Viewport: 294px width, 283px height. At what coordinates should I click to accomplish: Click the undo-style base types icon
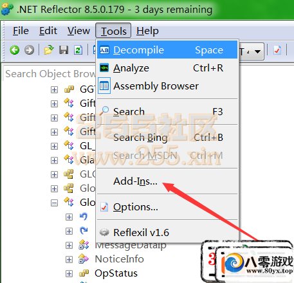[x=84, y=217]
